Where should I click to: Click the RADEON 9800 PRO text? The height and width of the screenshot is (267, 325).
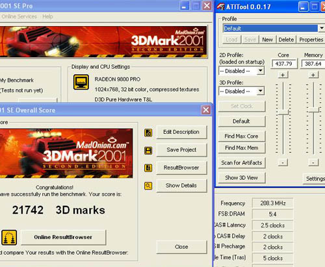118,79
